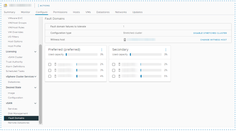Viewport: 237px width, 131px height.
Task: Click the third host icon in Secondary domain
Action: (x=119, y=76)
